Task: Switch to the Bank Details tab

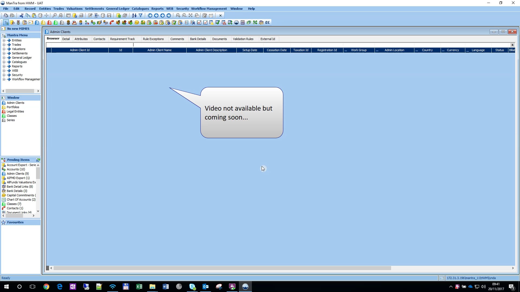Action: (x=198, y=39)
